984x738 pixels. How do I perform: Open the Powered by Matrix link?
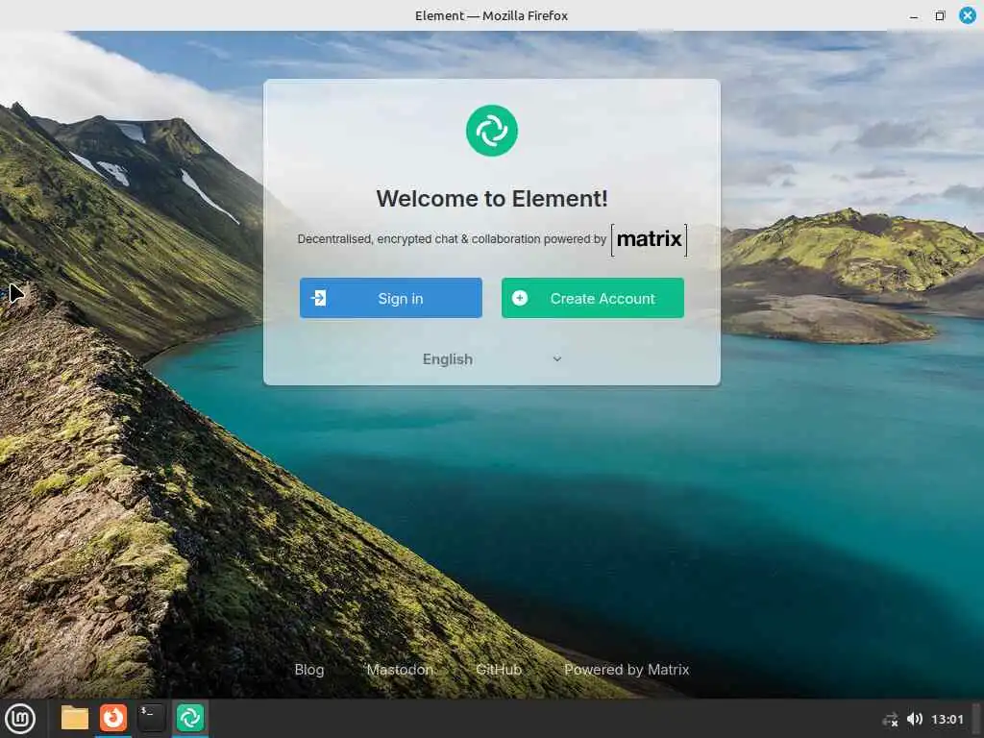pos(627,670)
